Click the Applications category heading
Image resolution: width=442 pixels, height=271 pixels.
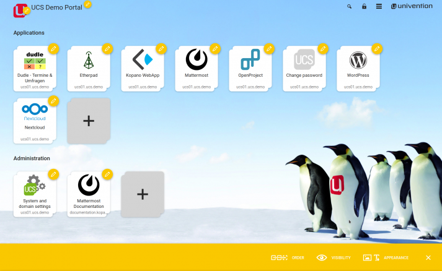coord(29,33)
